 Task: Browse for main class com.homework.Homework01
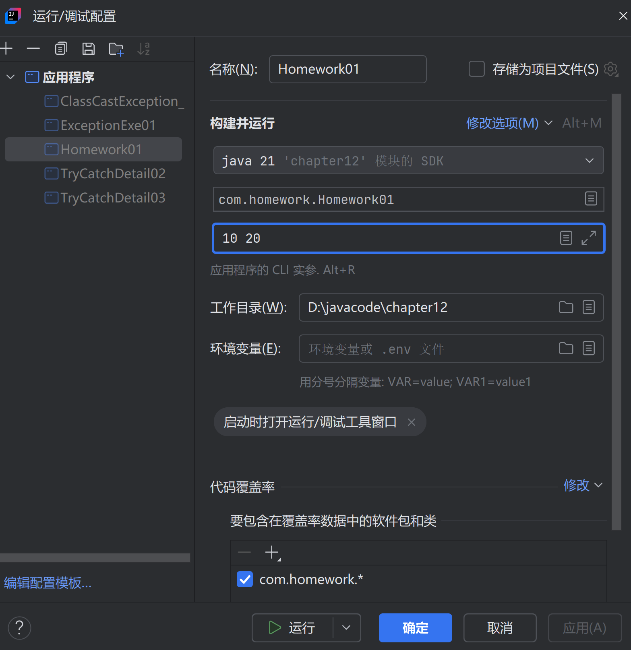pyautogui.click(x=591, y=199)
